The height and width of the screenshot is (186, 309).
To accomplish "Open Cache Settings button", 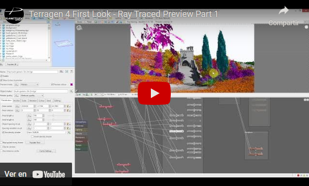I will 46,151.
